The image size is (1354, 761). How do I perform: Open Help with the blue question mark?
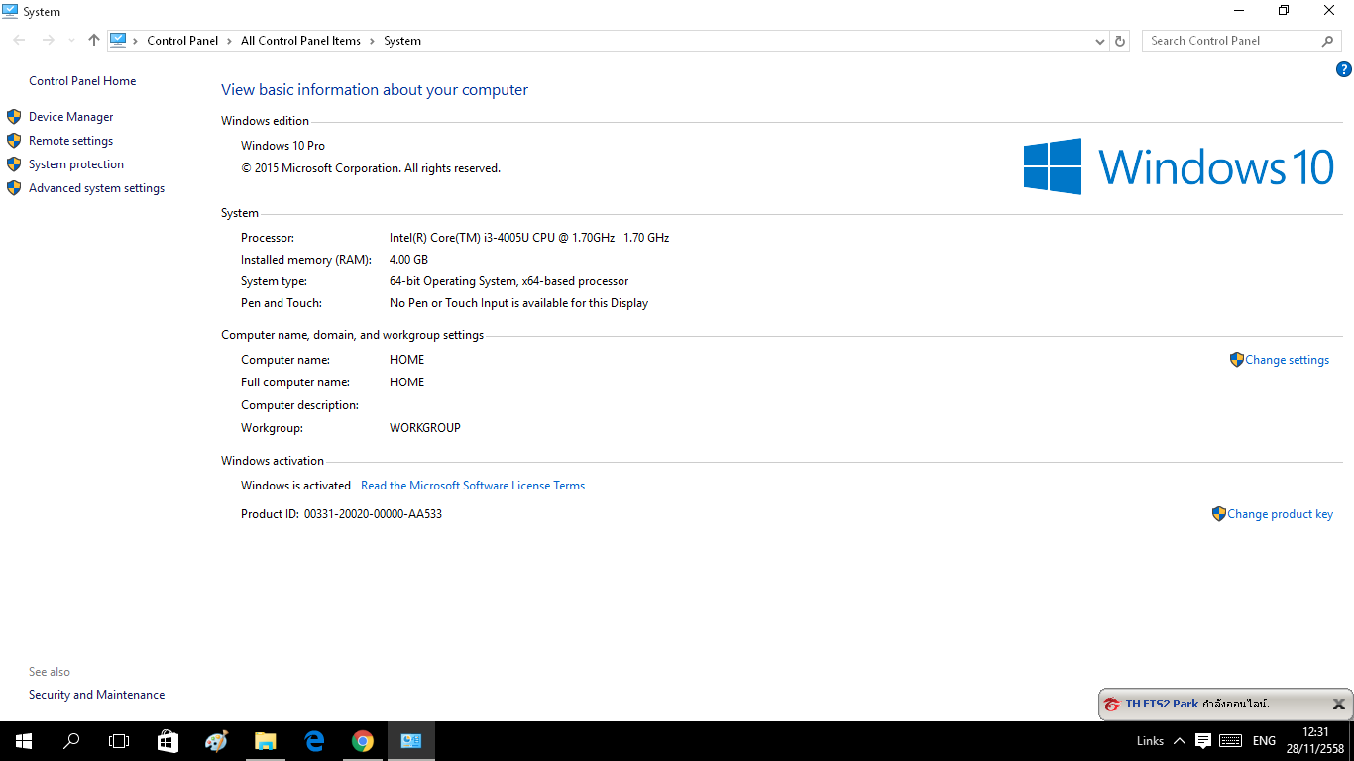(x=1344, y=69)
